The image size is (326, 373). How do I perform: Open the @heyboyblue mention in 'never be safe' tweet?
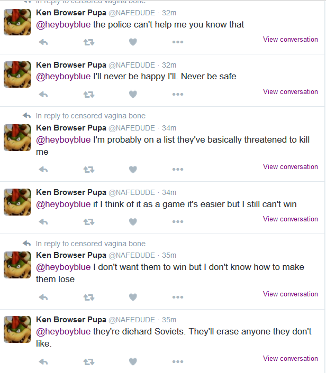pos(64,77)
